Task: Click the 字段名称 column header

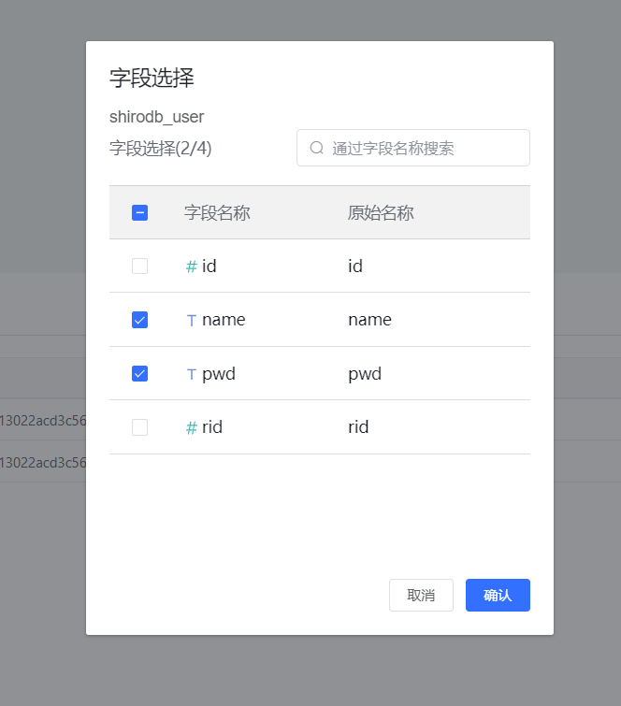Action: pyautogui.click(x=217, y=212)
